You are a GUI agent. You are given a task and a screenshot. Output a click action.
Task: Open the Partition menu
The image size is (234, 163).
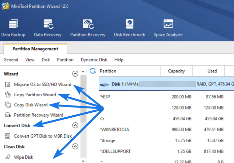[65, 60]
